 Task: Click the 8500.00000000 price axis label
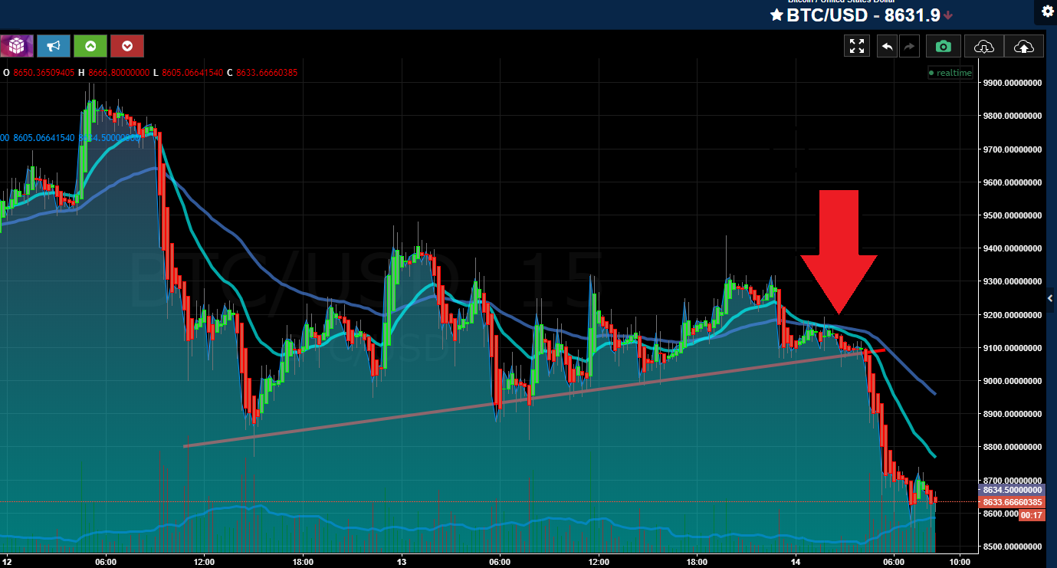coord(1012,547)
